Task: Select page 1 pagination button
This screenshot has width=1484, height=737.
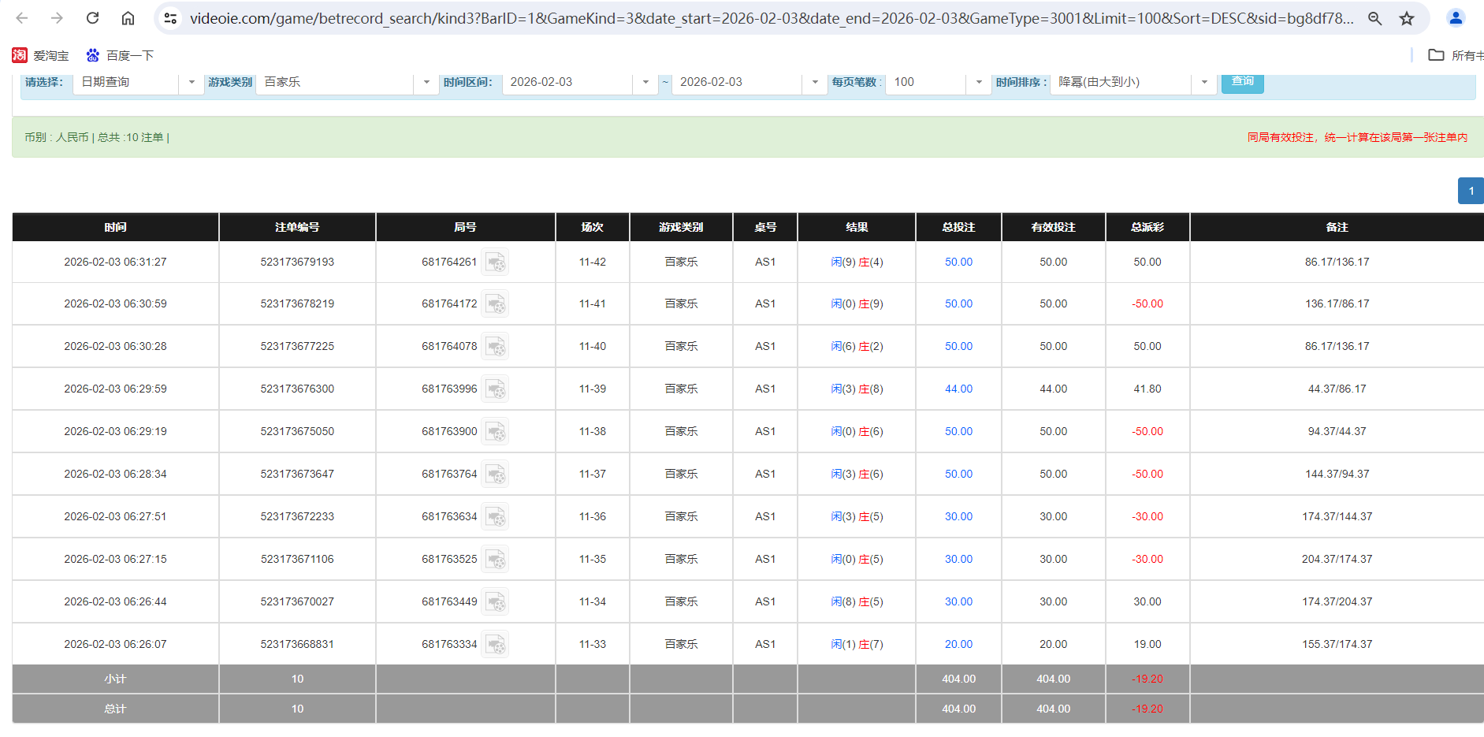Action: pos(1471,191)
